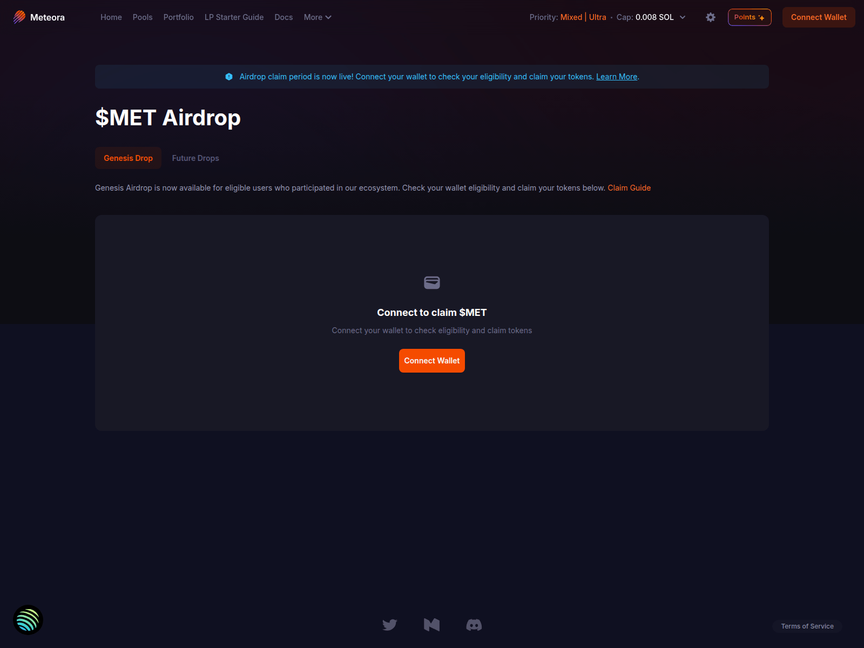The image size is (864, 648).
Task: Click the sparkle icon inside Points button
Action: pos(761,17)
